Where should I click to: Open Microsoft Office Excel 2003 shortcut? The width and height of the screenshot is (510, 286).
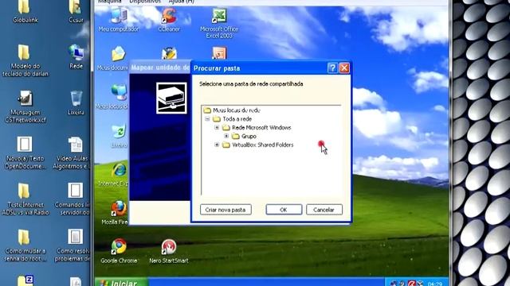tap(219, 23)
